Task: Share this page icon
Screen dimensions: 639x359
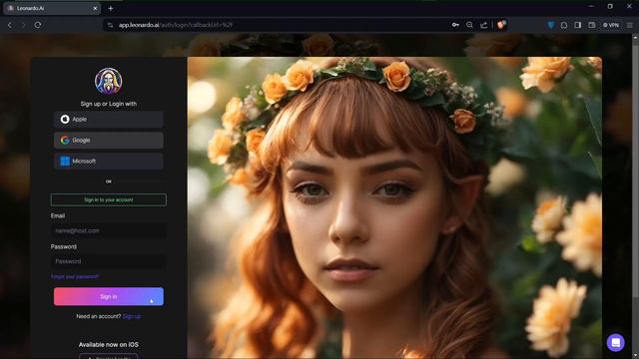Action: click(x=483, y=25)
